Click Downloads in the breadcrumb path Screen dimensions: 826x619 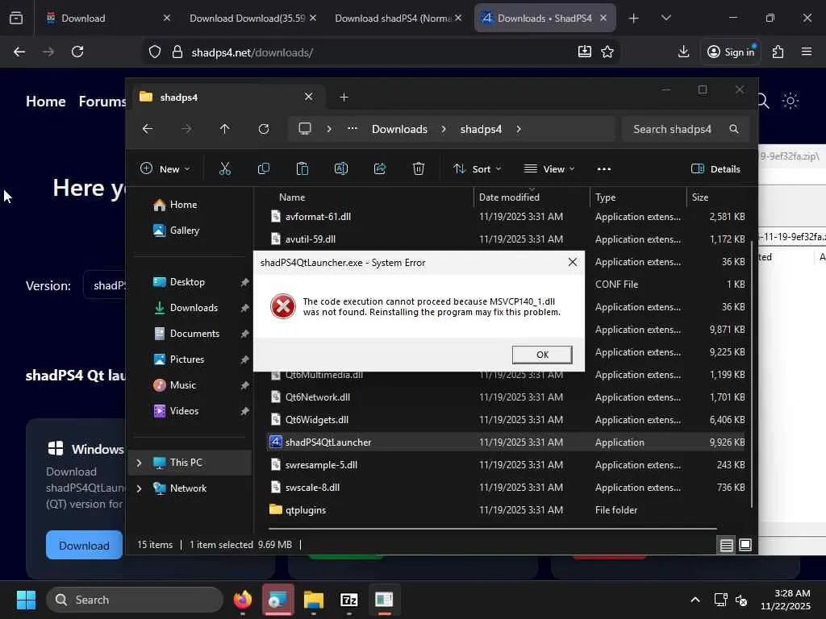tap(399, 129)
